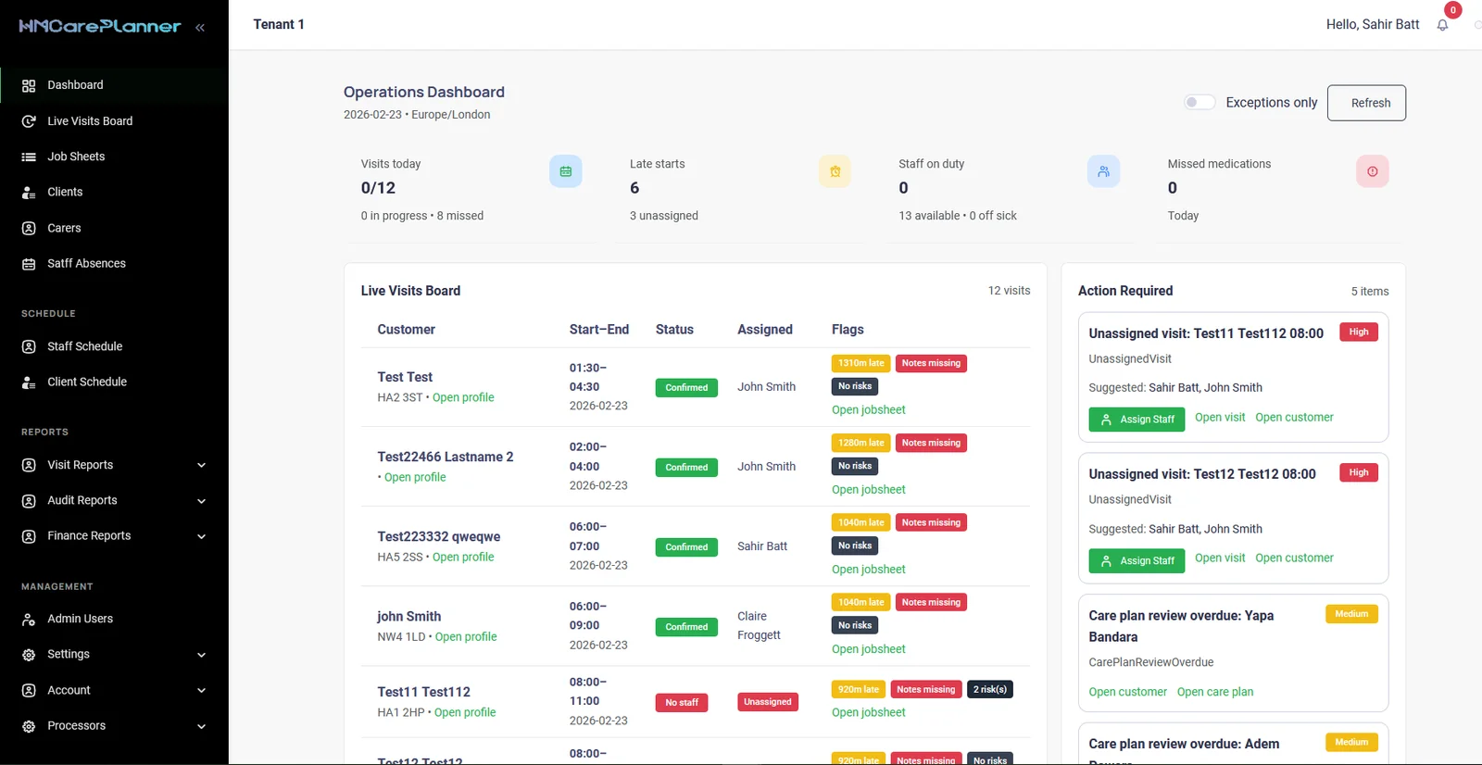
Task: Click the 5 items count label
Action: coord(1369,292)
